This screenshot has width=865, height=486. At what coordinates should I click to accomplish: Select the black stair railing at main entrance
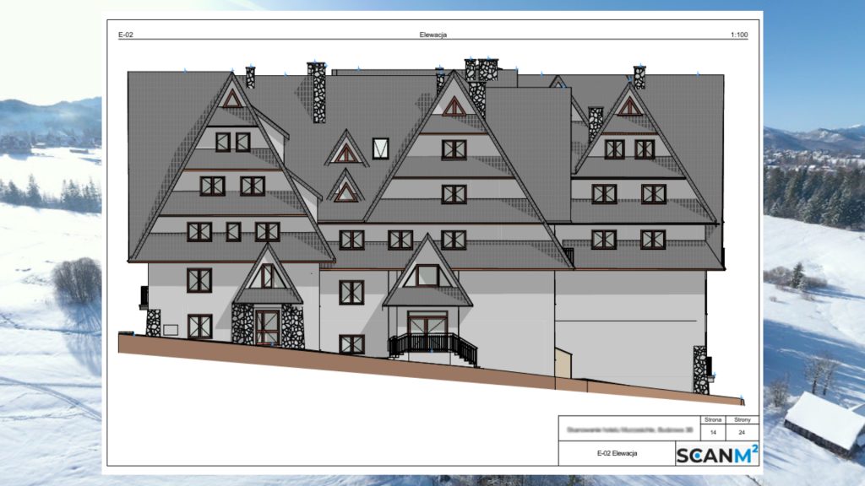click(x=432, y=345)
